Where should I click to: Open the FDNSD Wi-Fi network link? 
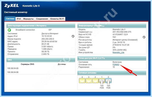pos(116,65)
